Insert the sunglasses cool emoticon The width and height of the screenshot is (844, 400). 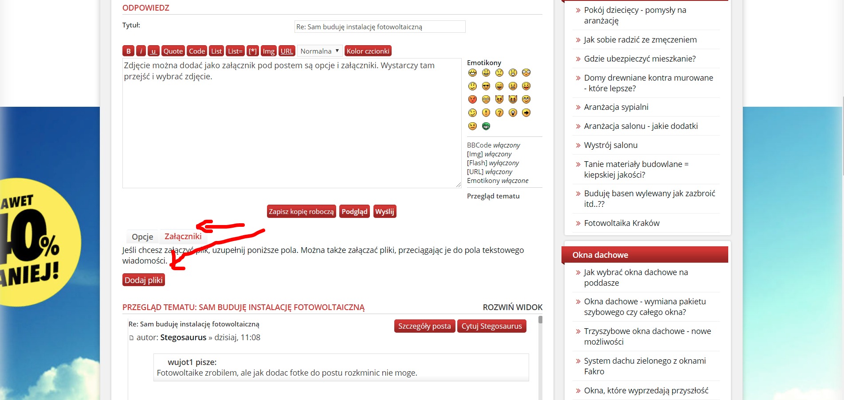click(486, 86)
